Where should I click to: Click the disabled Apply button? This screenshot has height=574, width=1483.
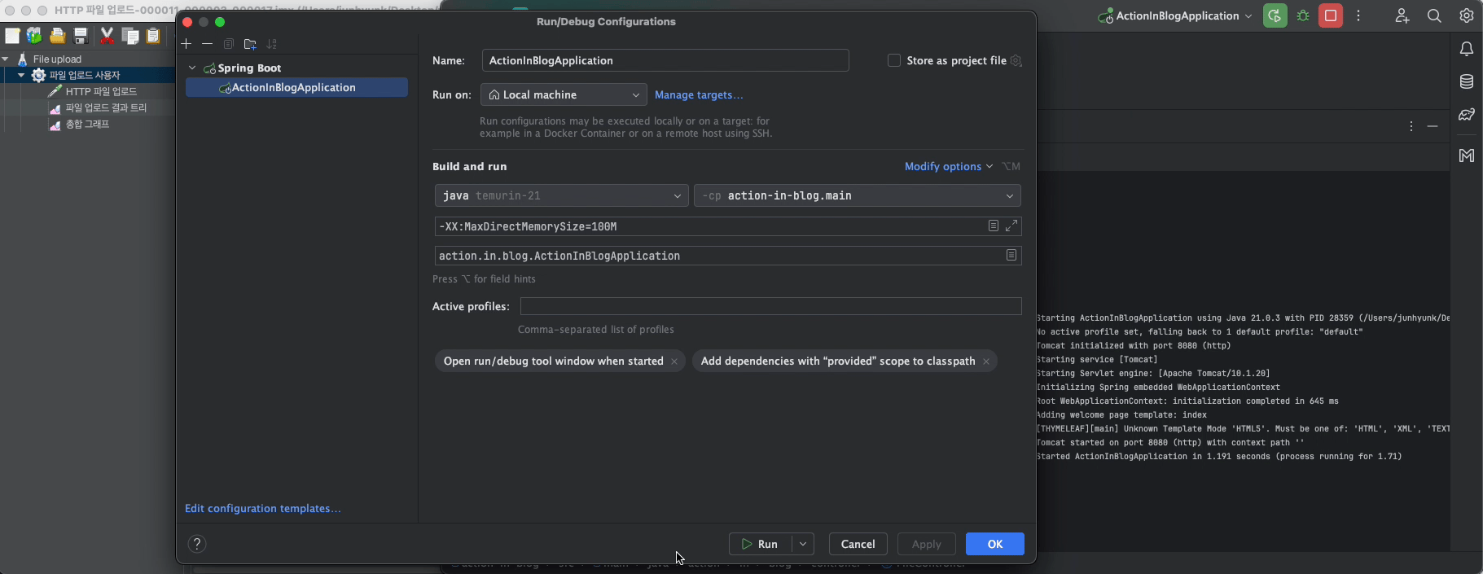point(926,544)
